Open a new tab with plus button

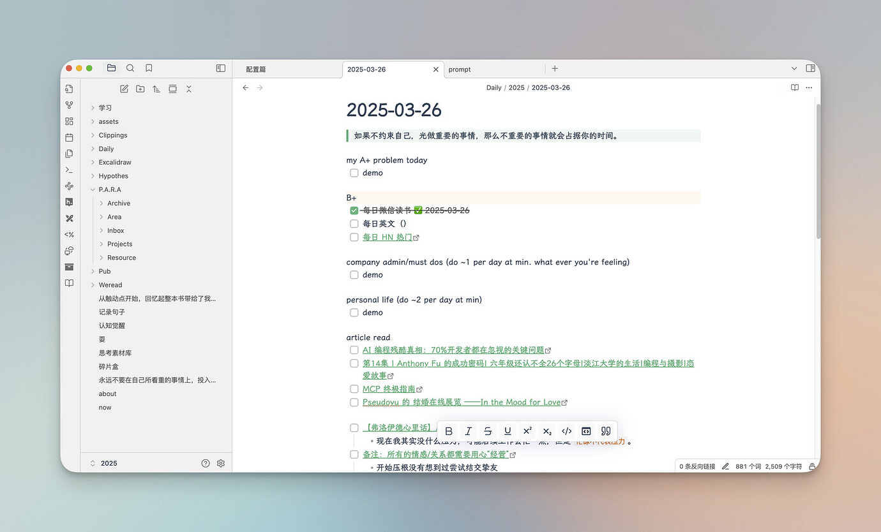[x=555, y=68]
